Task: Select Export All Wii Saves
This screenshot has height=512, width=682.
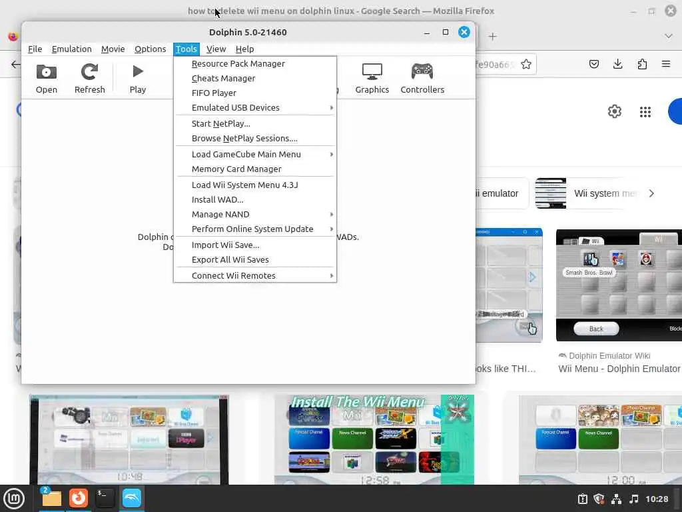Action: pos(255,260)
